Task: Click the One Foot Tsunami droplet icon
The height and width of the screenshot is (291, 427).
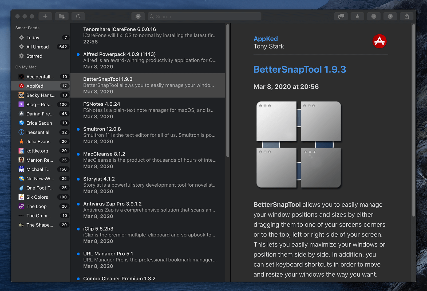Action: click(21, 188)
